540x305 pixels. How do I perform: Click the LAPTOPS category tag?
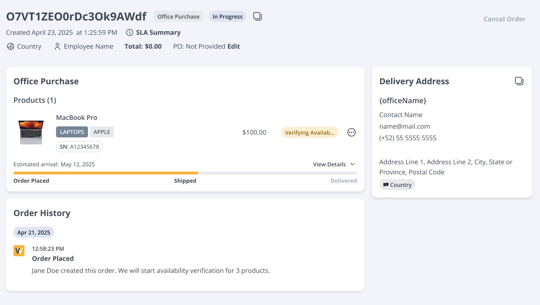click(x=72, y=132)
